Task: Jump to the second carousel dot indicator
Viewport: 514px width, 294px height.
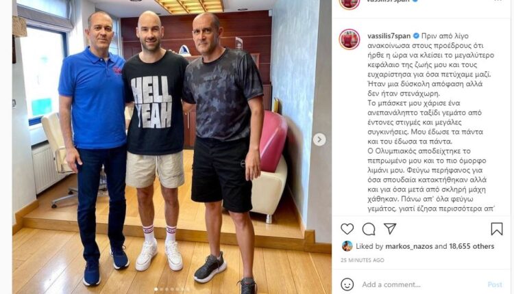Action: [161, 289]
